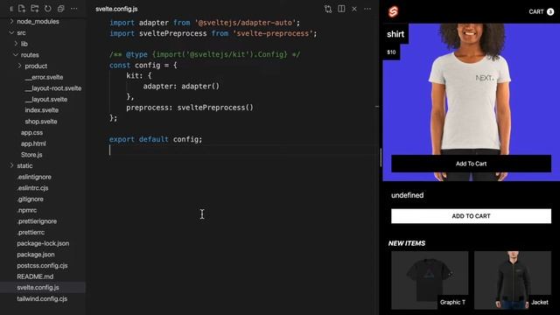Open .eslintrc.cjs file
This screenshot has height=315, width=560.
click(x=32, y=188)
